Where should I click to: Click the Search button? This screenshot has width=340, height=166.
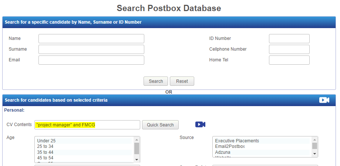156,81
